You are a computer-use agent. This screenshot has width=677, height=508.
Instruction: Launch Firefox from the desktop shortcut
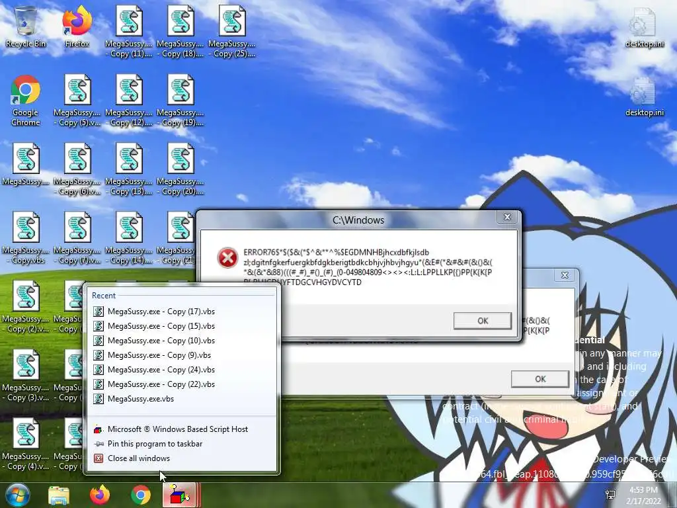(77, 26)
